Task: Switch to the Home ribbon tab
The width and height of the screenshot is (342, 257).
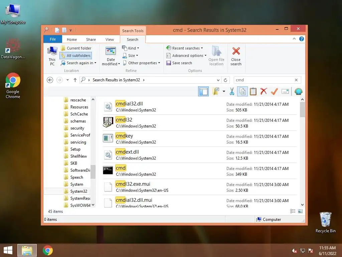Action: click(72, 39)
